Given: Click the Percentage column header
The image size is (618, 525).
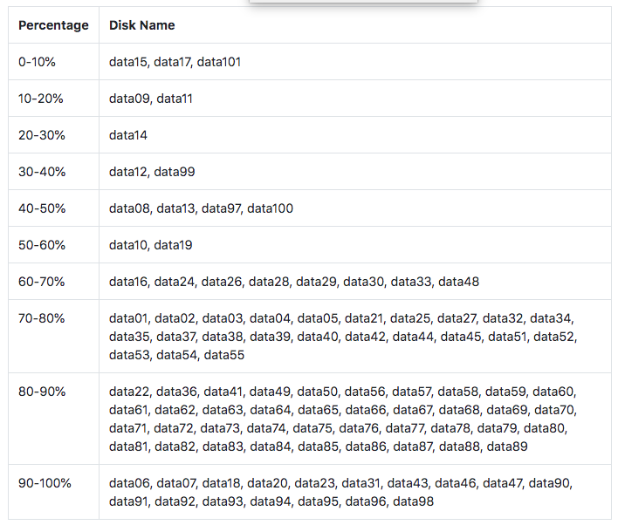Looking at the screenshot, I should pos(53,25).
